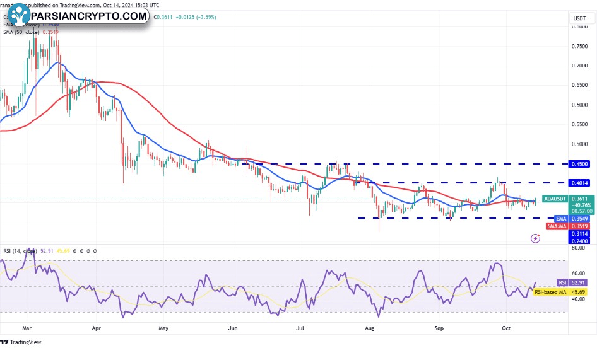Click the 0.7000 price axis value
Image resolution: width=597 pixels, height=348 pixels.
click(579, 66)
